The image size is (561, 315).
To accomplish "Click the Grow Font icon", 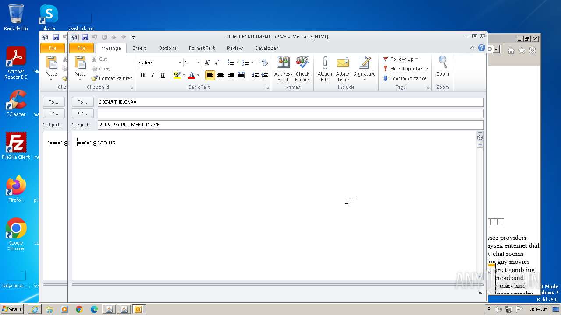I will click(207, 63).
